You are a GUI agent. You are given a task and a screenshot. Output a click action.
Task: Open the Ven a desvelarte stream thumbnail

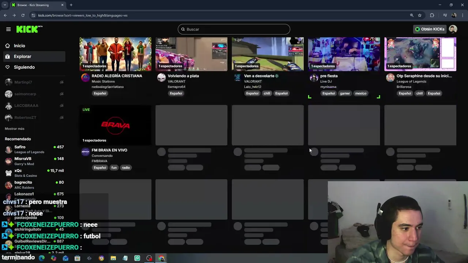[x=268, y=54]
